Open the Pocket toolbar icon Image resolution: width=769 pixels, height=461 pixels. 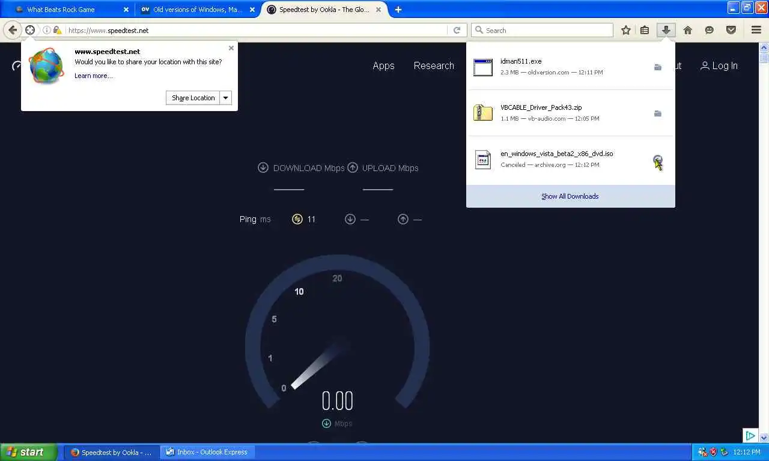click(x=731, y=30)
